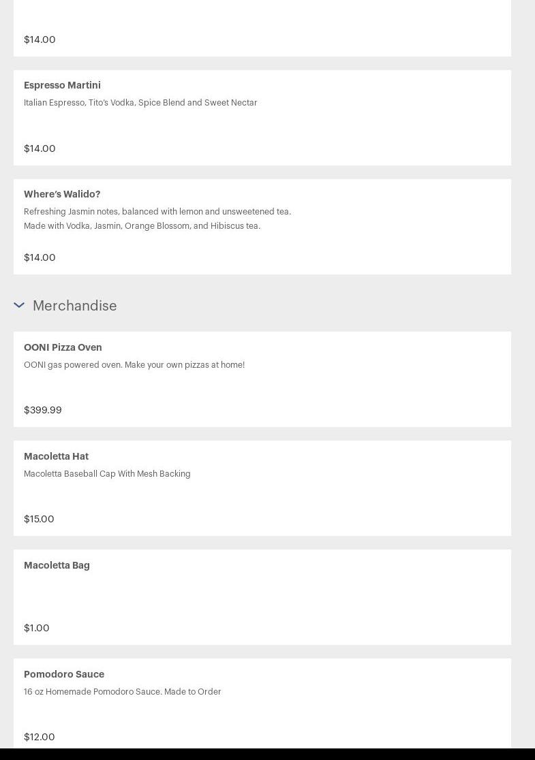535x760 pixels.
Task: Click the $12.00 sauce price
Action: click(x=39, y=737)
